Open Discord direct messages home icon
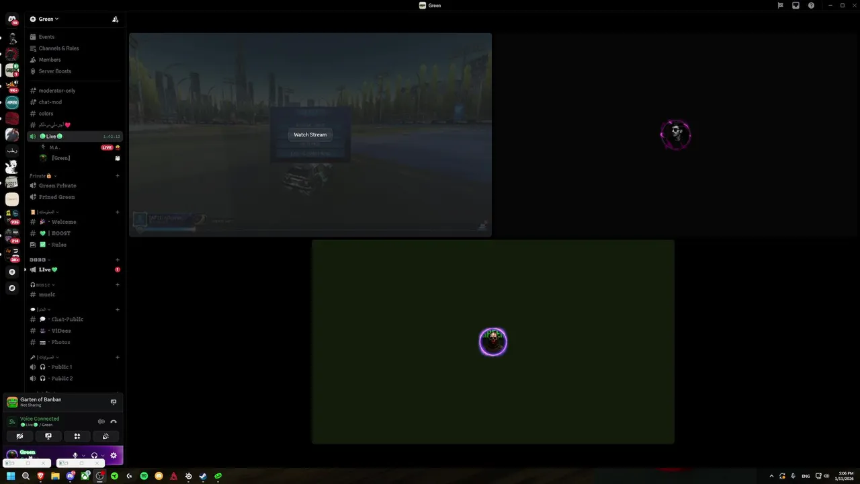860x484 pixels. [x=12, y=19]
